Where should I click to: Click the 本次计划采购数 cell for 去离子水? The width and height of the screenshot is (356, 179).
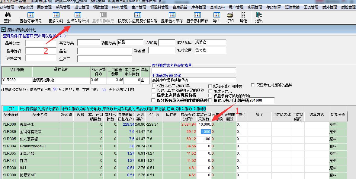tap(204, 124)
